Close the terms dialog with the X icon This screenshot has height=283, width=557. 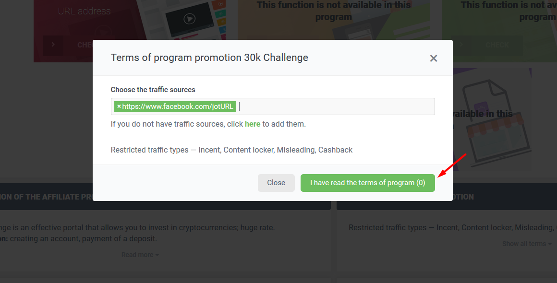tap(433, 59)
